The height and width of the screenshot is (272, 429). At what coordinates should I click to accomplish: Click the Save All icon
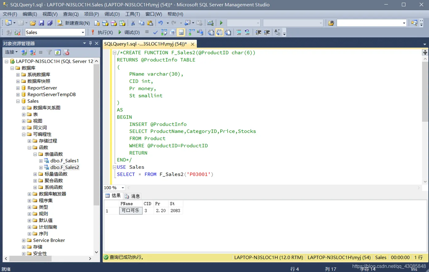point(50,23)
